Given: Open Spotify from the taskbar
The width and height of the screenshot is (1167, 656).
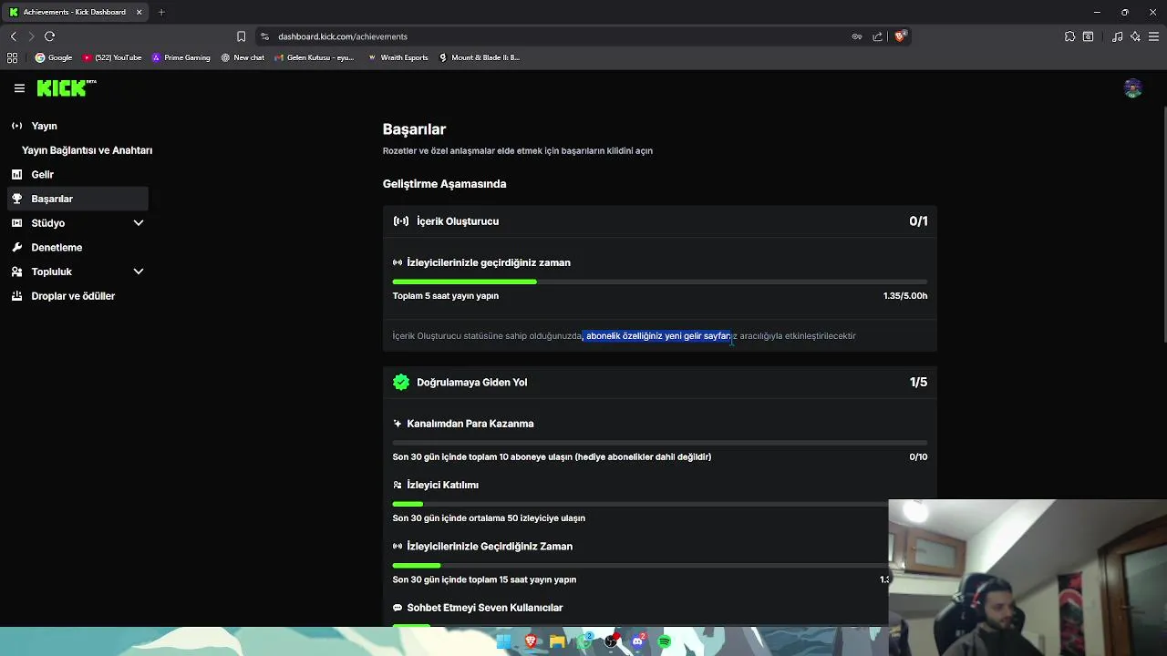Looking at the screenshot, I should pyautogui.click(x=664, y=641).
